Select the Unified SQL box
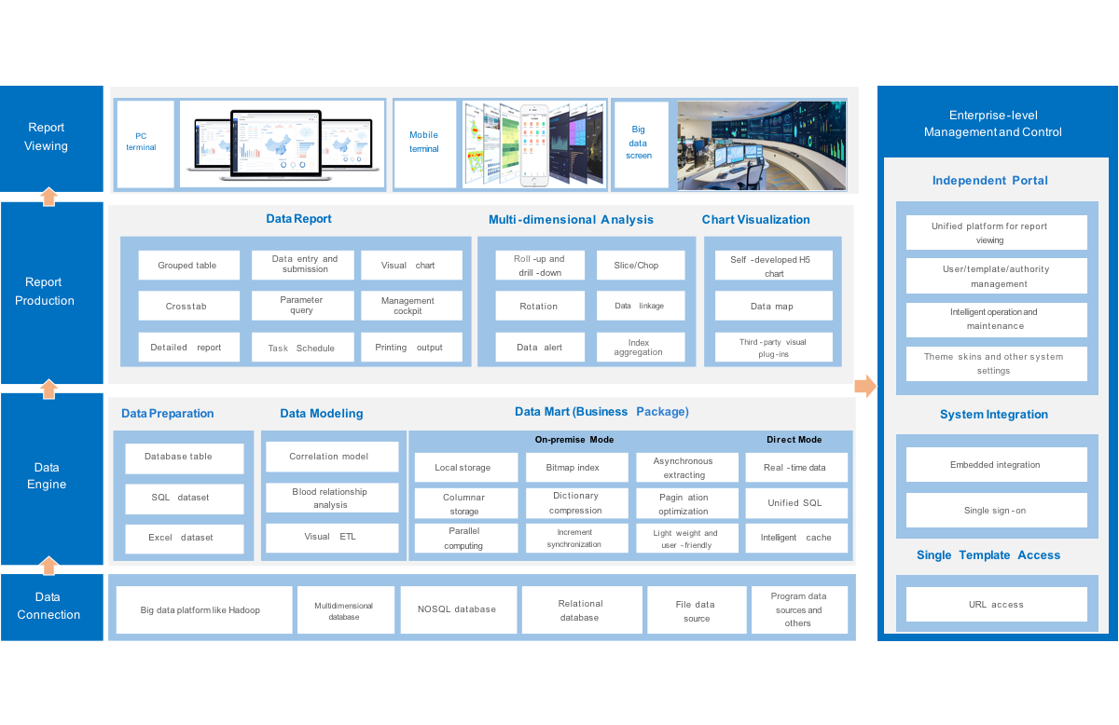The width and height of the screenshot is (1119, 725). coord(795,503)
